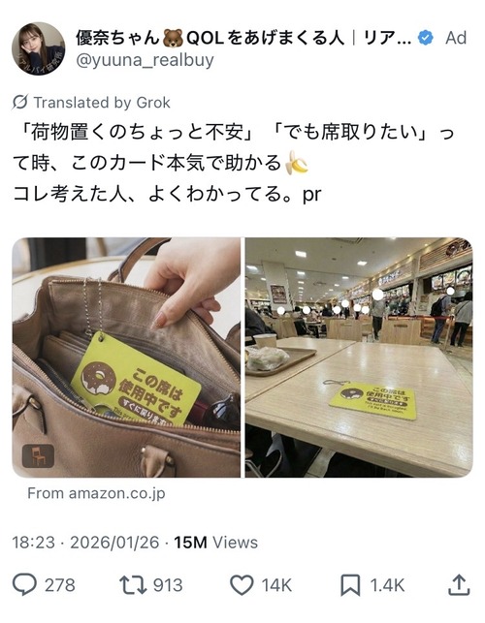Viewport: 485px width, 623px height.
Task: Like the post with heart icon
Action: point(242,585)
